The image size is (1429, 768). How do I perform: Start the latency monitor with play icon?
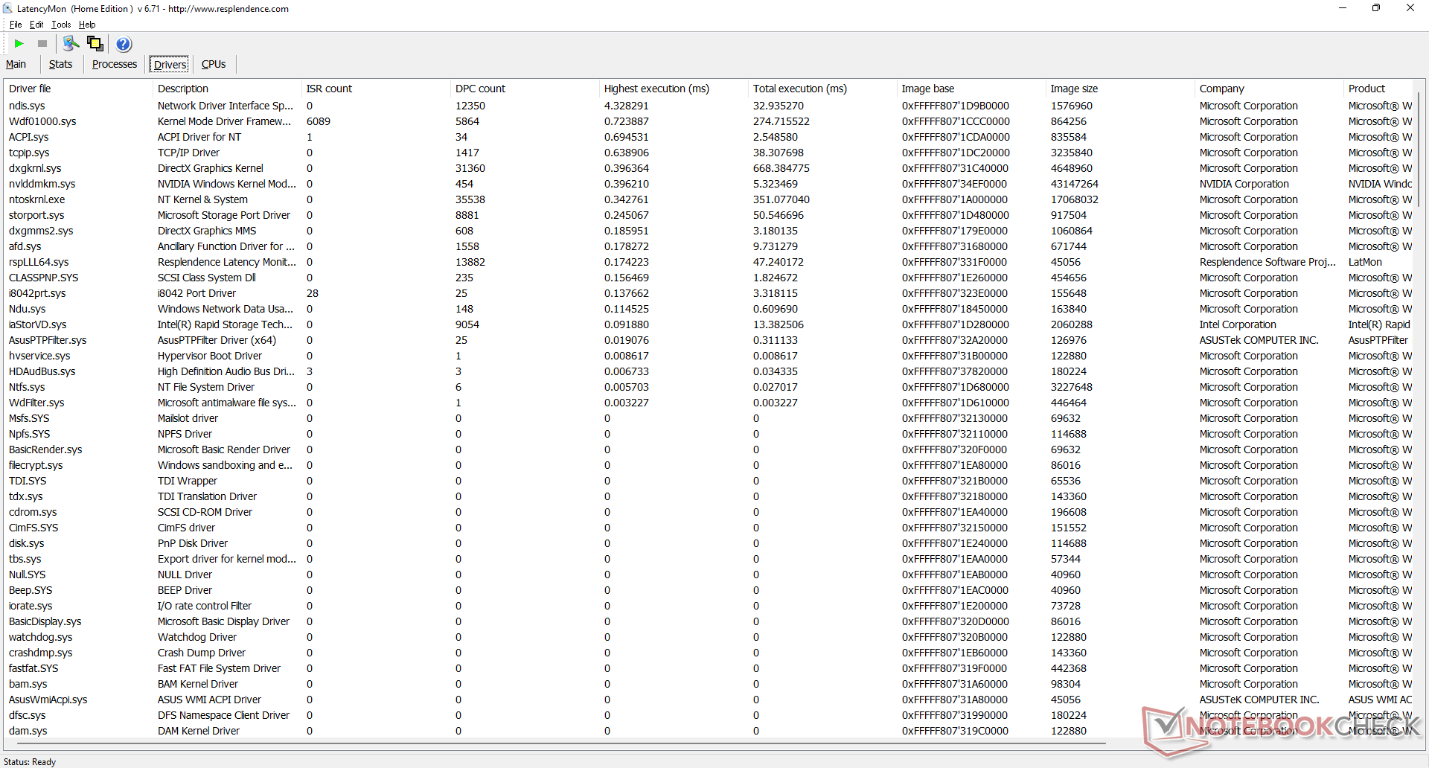19,44
